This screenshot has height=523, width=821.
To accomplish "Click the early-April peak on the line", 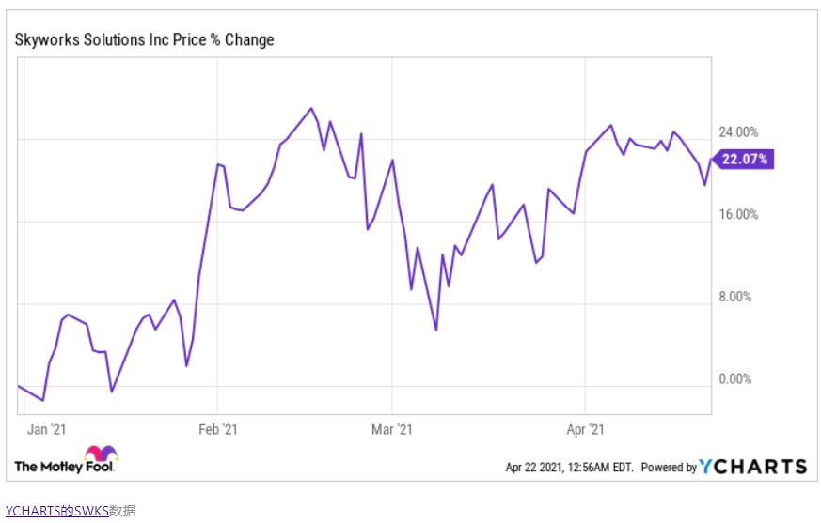I will click(x=611, y=125).
